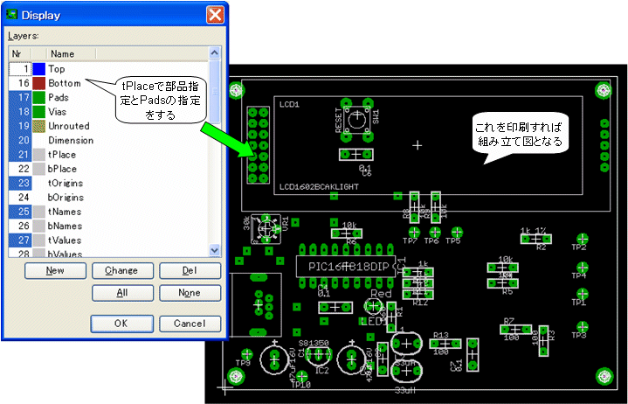Select the bNames layer name
The image size is (628, 404).
65,226
